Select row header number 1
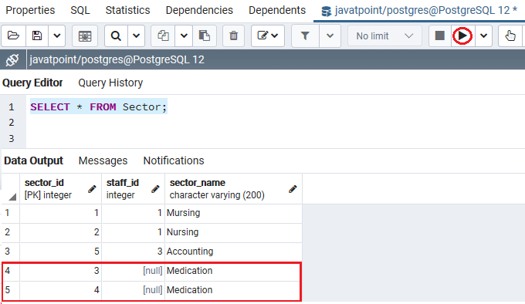This screenshot has width=525, height=304. click(x=10, y=213)
